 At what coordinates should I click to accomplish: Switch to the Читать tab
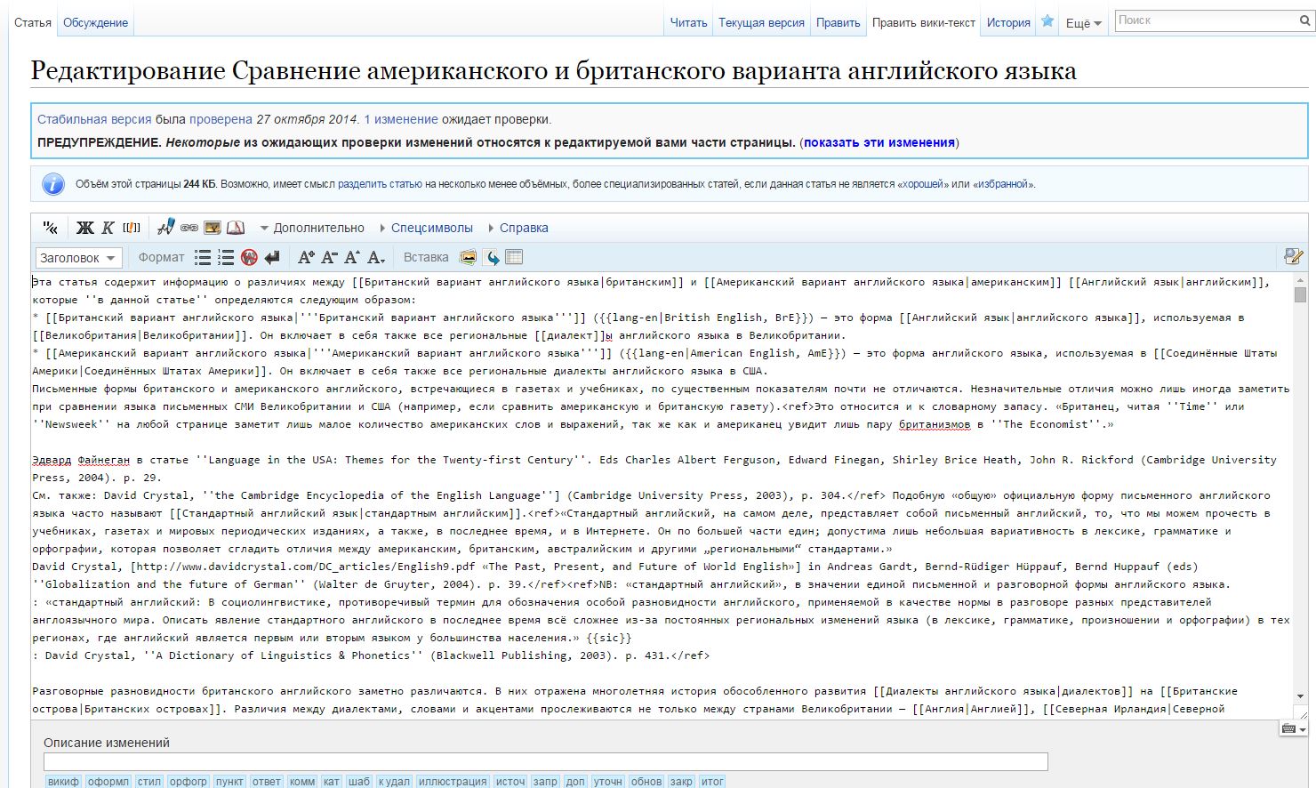688,22
